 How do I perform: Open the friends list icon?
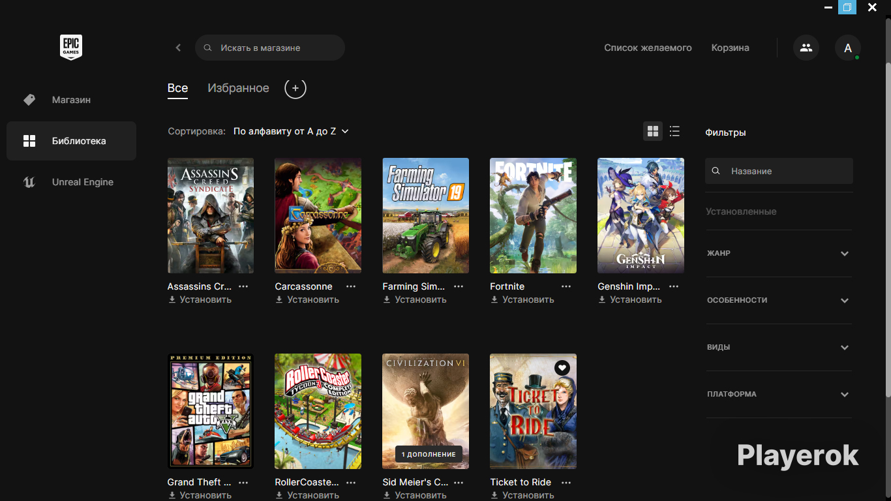click(806, 48)
